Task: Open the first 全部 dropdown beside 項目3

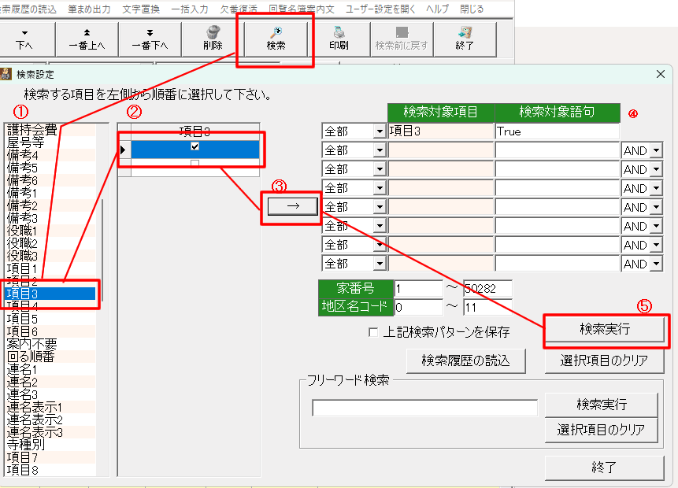Action: click(x=380, y=131)
